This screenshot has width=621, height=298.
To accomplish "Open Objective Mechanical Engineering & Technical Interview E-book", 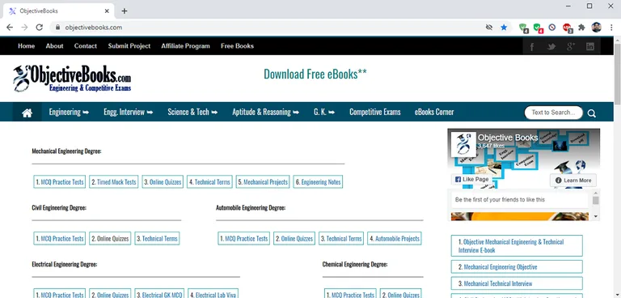I will pyautogui.click(x=517, y=245).
